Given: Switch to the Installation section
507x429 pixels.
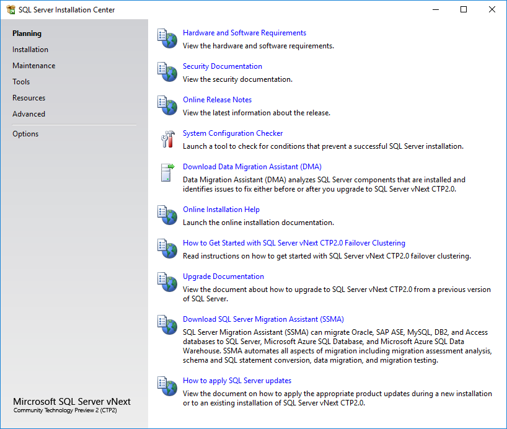Looking at the screenshot, I should [30, 49].
